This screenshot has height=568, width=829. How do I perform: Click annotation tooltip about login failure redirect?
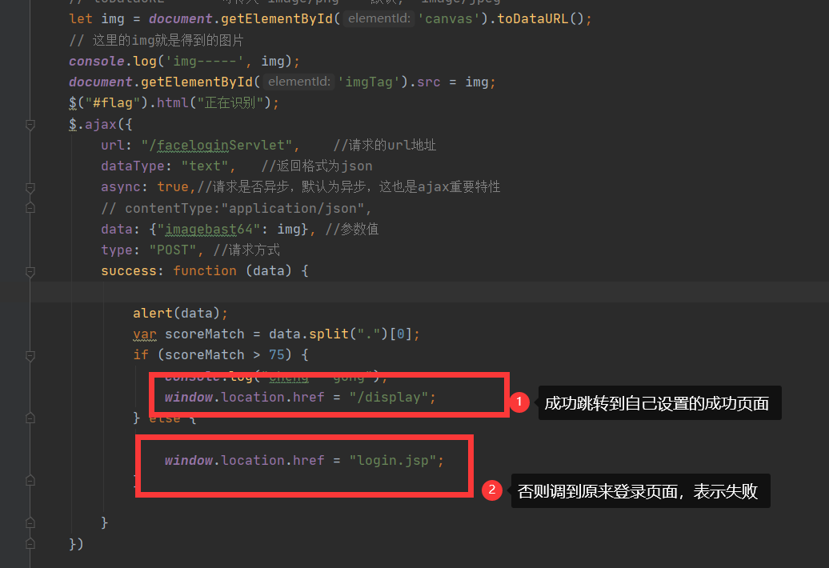640,490
